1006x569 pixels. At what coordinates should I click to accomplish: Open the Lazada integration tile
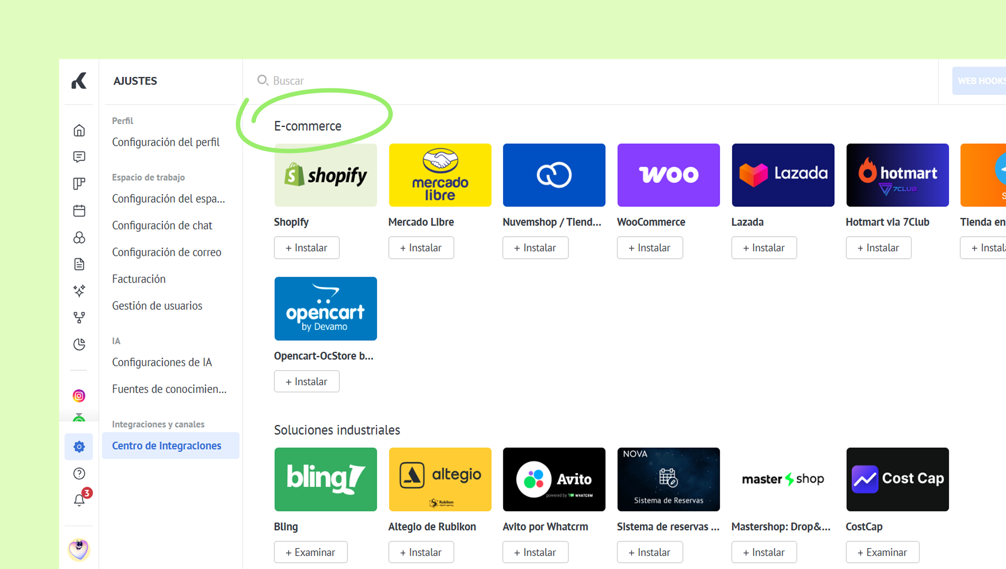(783, 175)
